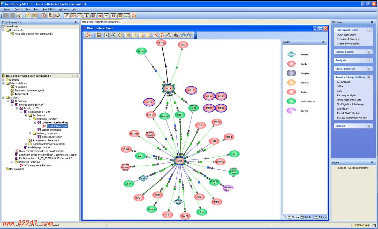Open the Project menu
This screenshot has height=229, width=378.
click(x=7, y=9)
